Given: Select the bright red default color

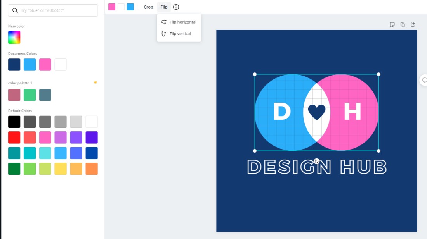Looking at the screenshot, I should 14,138.
